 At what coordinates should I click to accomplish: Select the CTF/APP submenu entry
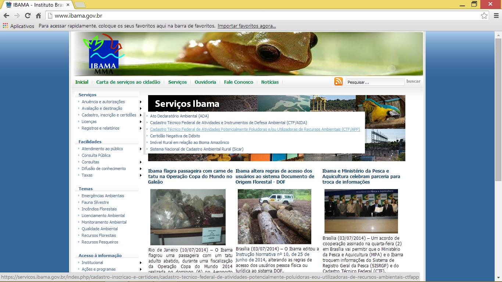(255, 129)
